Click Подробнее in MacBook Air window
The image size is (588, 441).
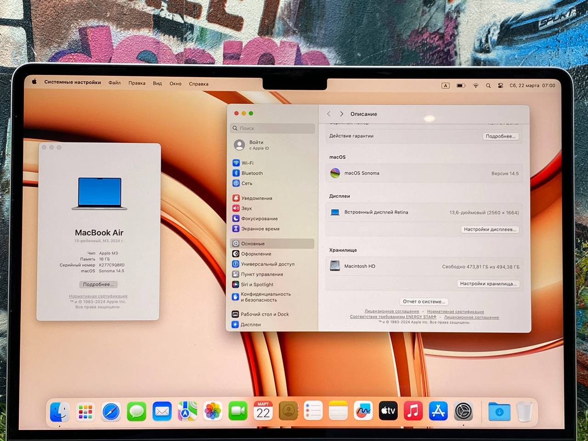pyautogui.click(x=98, y=284)
